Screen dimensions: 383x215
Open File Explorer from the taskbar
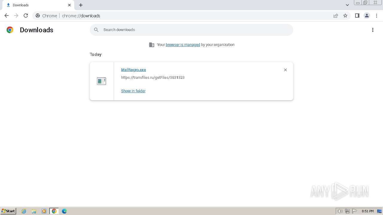coord(34,211)
